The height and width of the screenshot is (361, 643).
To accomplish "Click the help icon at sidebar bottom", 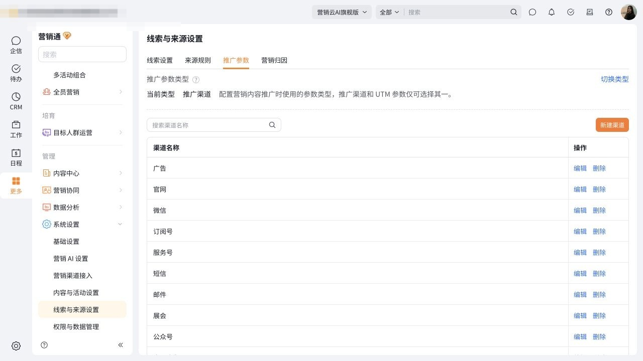I will pos(44,345).
